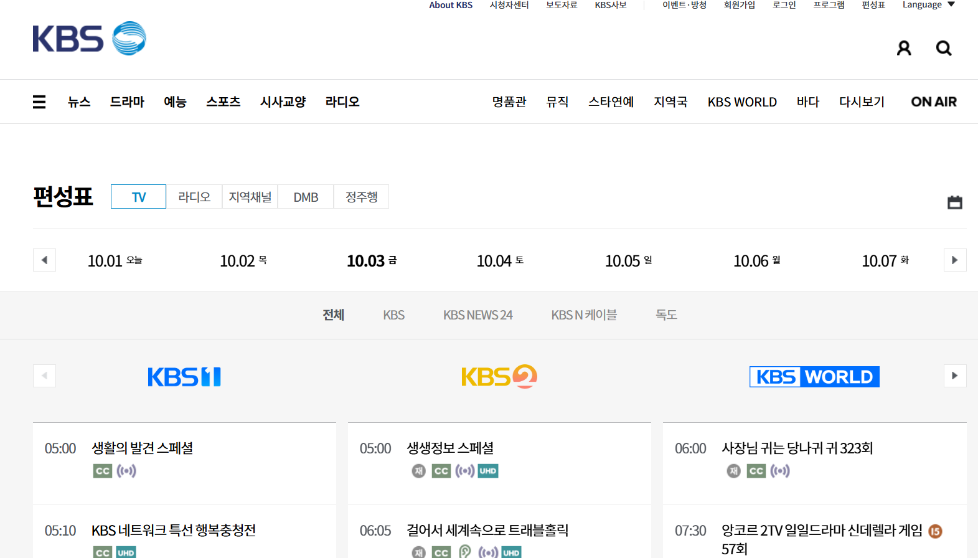Viewport: 978px width, 558px height.
Task: Open the About KBS link
Action: 451,5
